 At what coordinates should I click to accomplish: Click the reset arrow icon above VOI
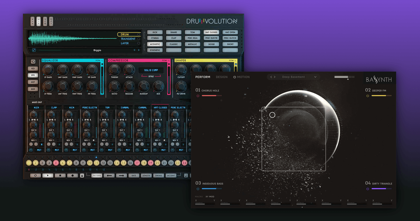tap(33, 62)
